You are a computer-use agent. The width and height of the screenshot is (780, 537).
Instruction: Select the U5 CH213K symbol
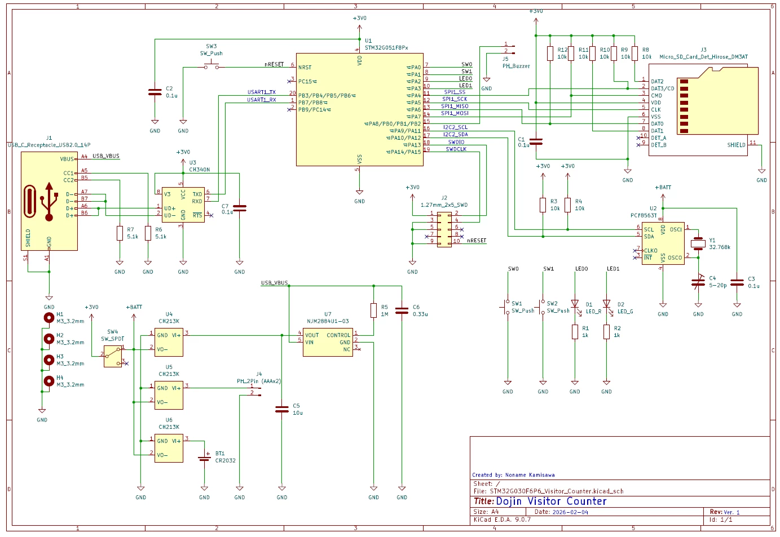pyautogui.click(x=169, y=395)
